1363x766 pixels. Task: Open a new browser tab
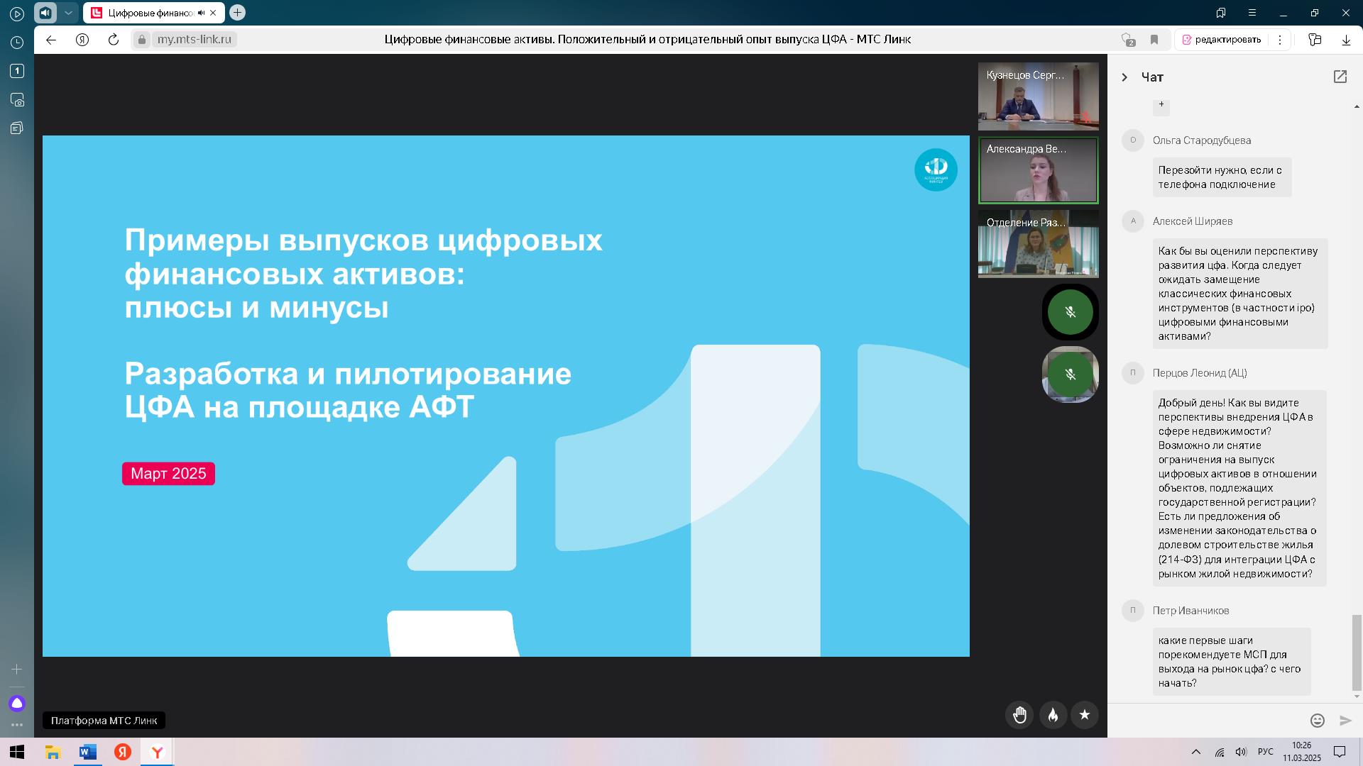tap(237, 13)
